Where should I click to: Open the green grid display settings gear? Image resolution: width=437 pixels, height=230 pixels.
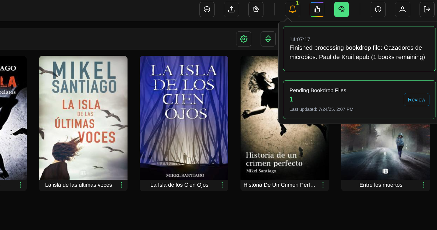tap(244, 39)
